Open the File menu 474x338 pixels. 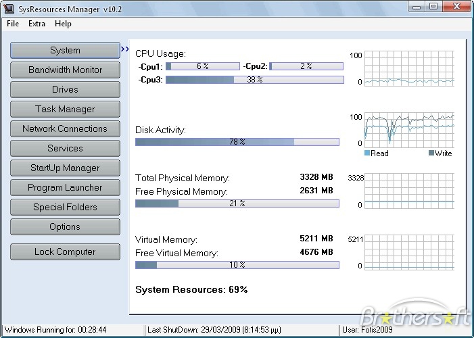(13, 24)
